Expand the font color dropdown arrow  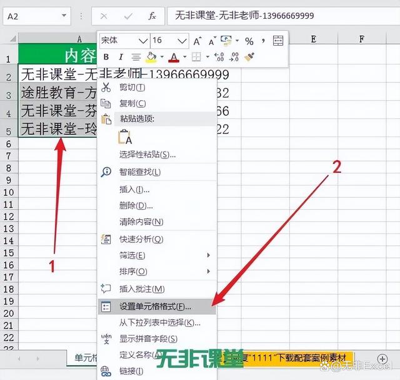pyautogui.click(x=185, y=57)
